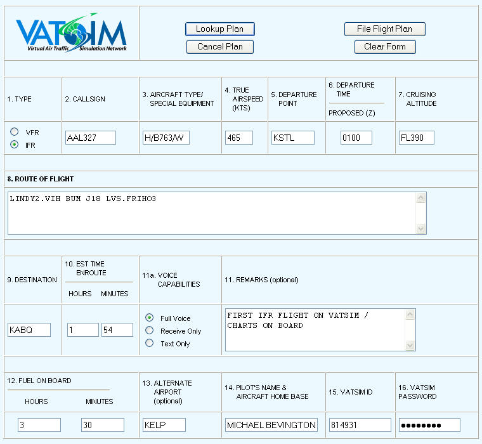Select Receive Only voice option
This screenshot has height=444, width=482.
click(150, 330)
